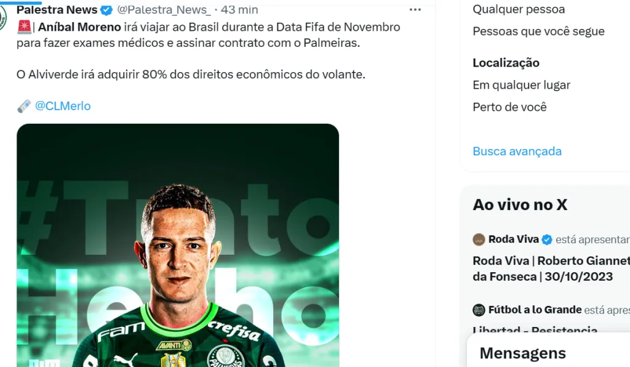Open the tweet's three-dot more options menu

pyautogui.click(x=415, y=10)
